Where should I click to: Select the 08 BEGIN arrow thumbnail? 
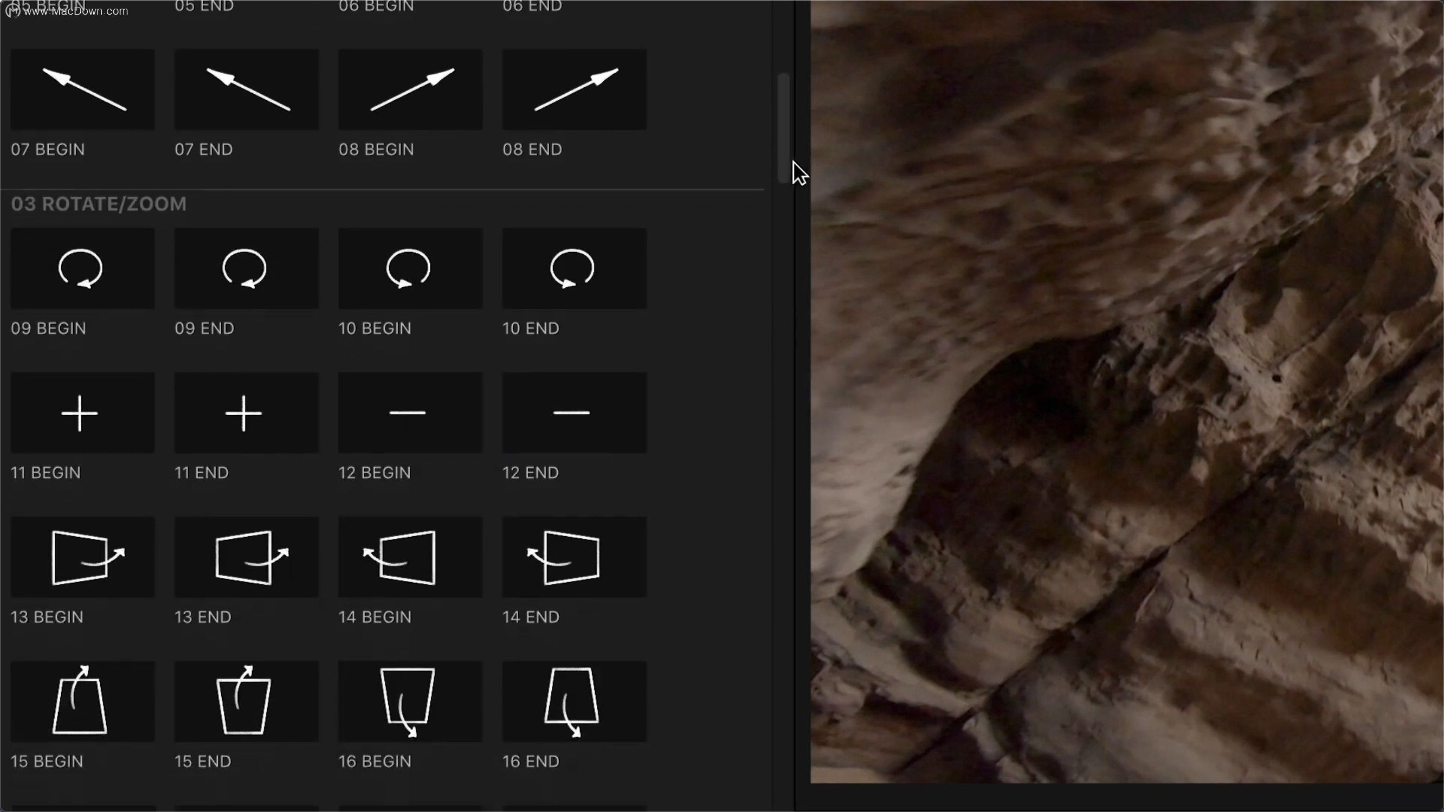tap(410, 89)
